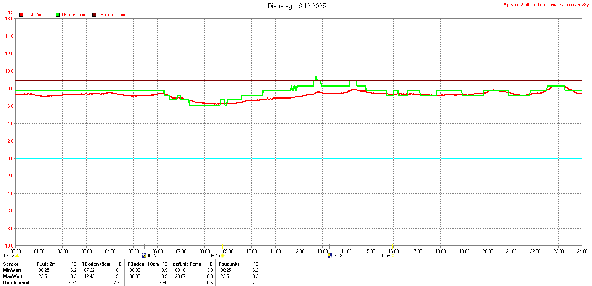
Task: Select the dark red TBoden -10cm legend swatch
Action: point(94,15)
